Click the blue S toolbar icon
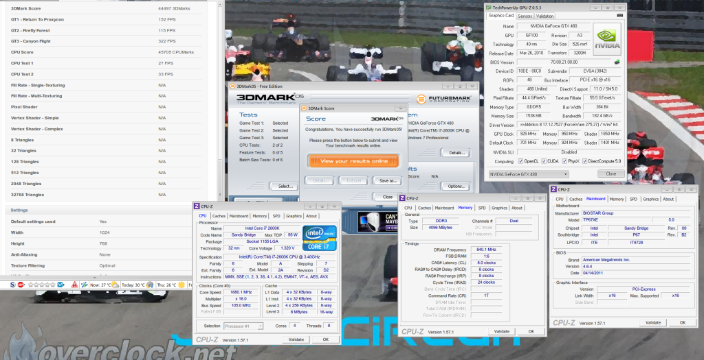 click(12, 285)
